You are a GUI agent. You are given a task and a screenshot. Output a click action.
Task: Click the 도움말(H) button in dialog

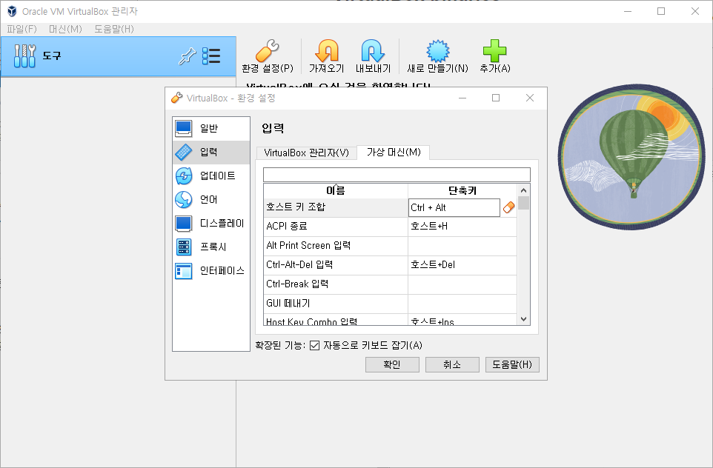[512, 364]
